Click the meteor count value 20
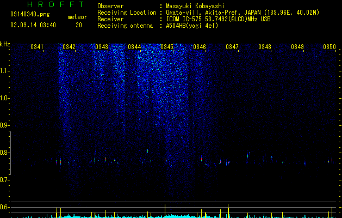Screen dimensions: 342x218 coord(79,25)
